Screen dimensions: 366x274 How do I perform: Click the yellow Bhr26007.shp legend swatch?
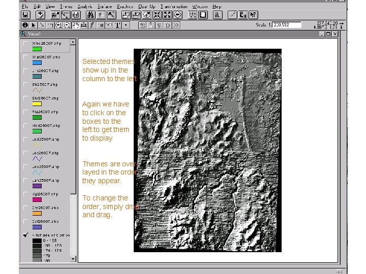click(x=37, y=104)
